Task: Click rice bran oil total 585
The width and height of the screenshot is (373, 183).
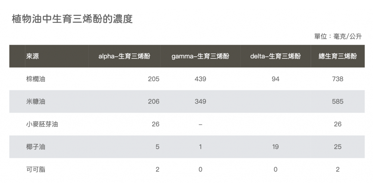Action: pyautogui.click(x=338, y=102)
